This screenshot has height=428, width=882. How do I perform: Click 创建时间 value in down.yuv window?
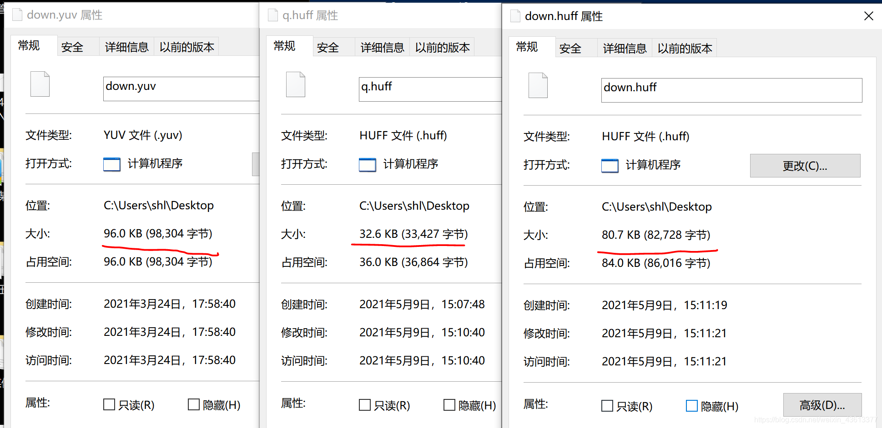[170, 304]
